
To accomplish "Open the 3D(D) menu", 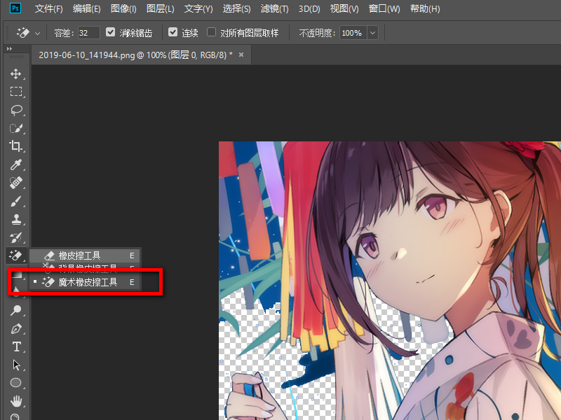I will coord(309,8).
